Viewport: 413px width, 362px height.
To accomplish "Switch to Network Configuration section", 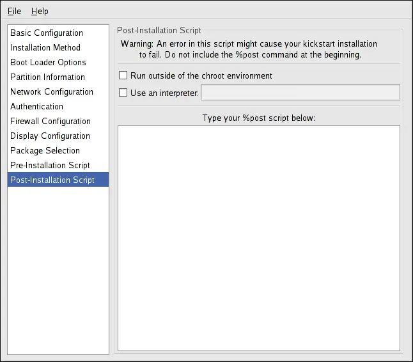I will click(52, 91).
